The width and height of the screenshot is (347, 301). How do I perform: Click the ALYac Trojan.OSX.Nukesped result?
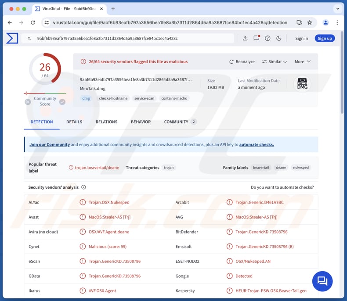(x=109, y=202)
